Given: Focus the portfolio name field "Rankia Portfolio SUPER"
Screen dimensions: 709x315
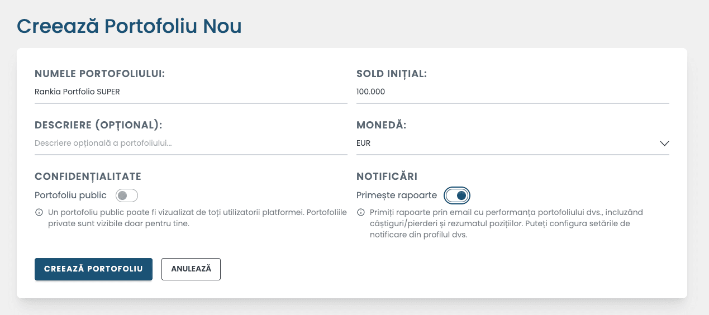Looking at the screenshot, I should point(190,92).
